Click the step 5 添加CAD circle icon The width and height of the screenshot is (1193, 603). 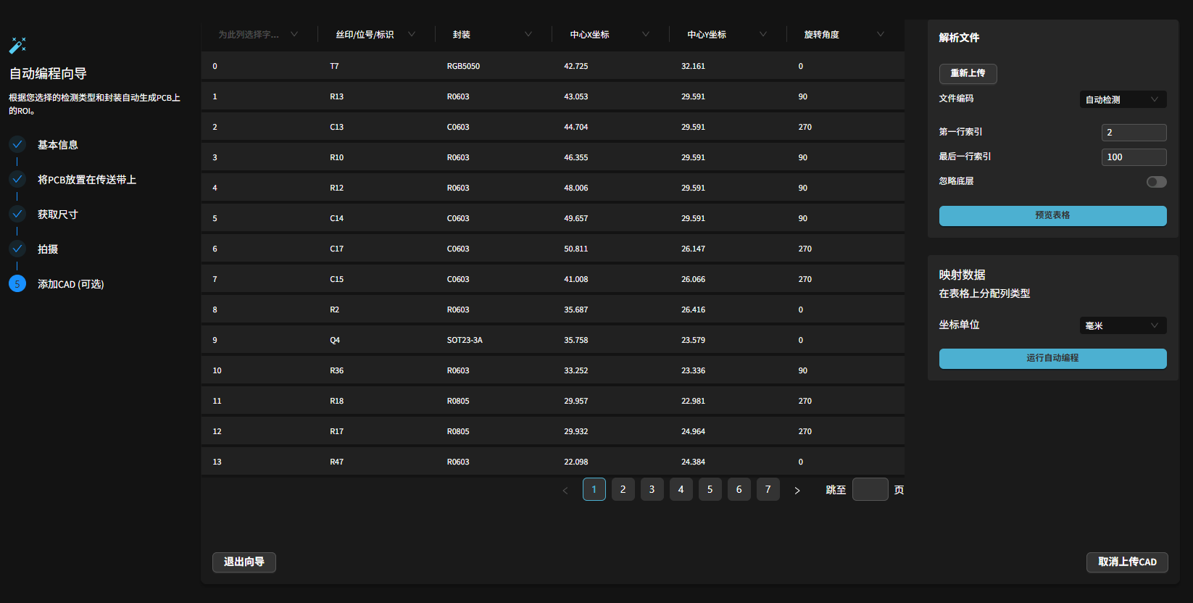pyautogui.click(x=17, y=283)
